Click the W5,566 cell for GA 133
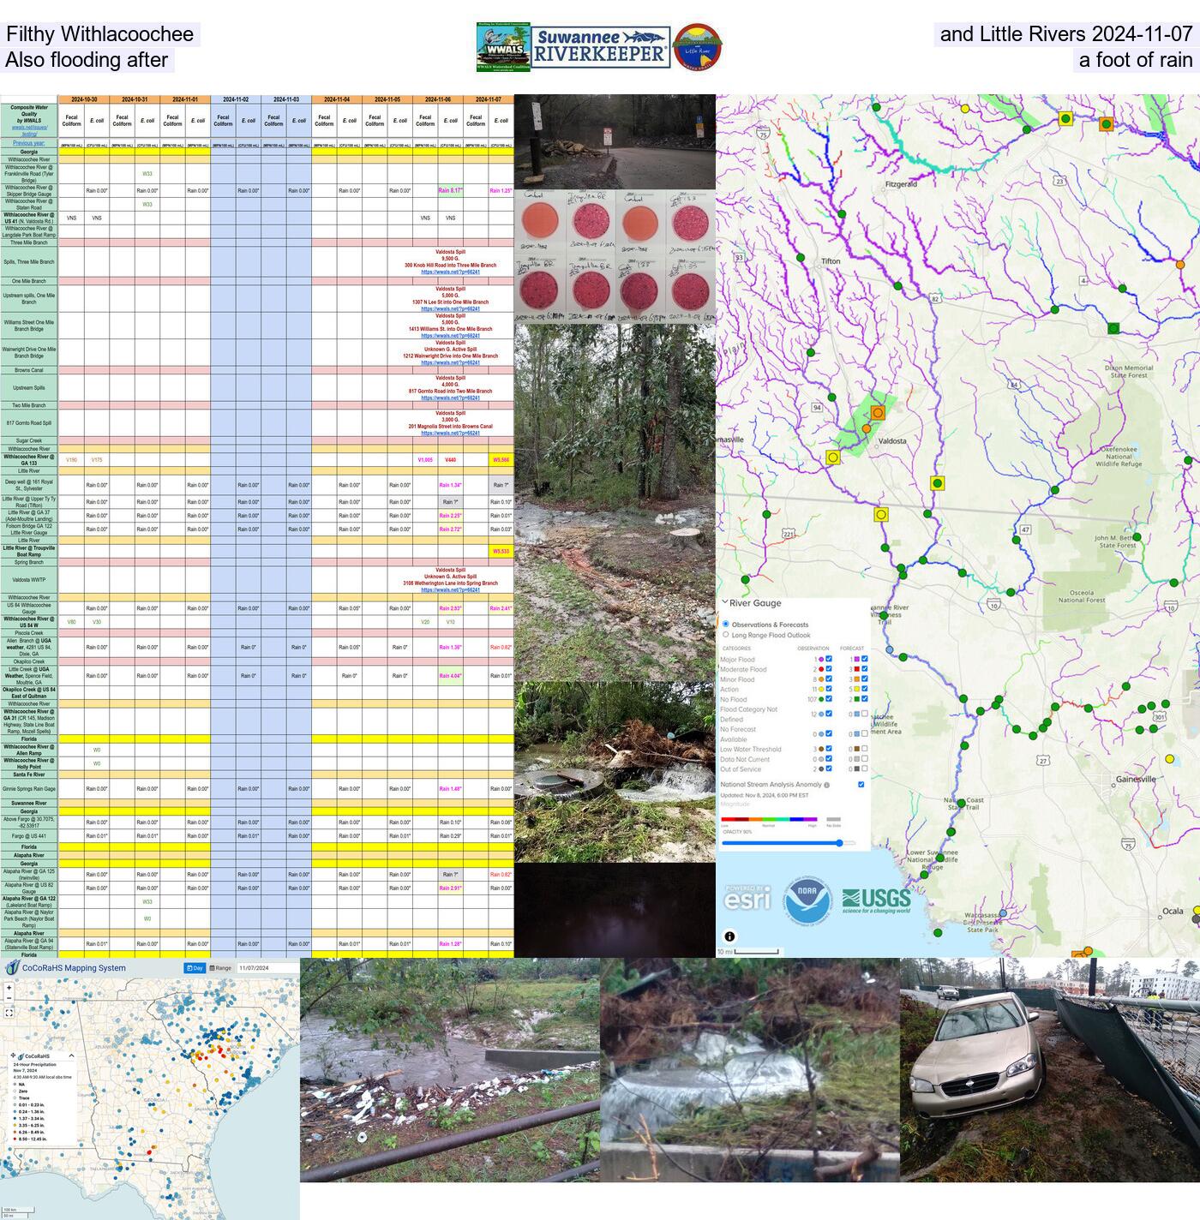The width and height of the screenshot is (1200, 1220). (x=501, y=460)
